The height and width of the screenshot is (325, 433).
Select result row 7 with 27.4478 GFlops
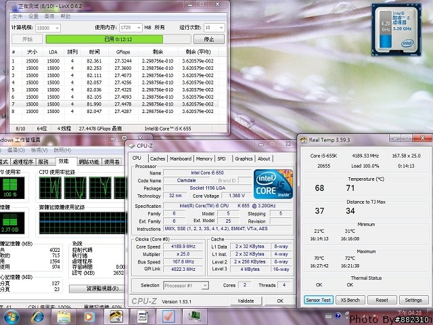pyautogui.click(x=114, y=104)
